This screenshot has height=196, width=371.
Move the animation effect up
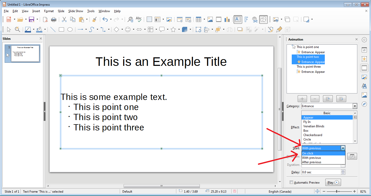[x=328, y=99]
